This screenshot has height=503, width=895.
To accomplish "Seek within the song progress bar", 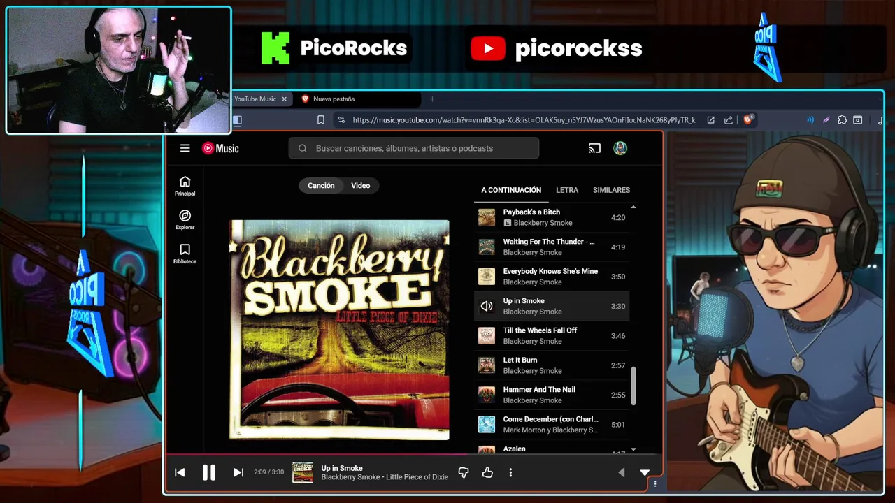I will 413,455.
